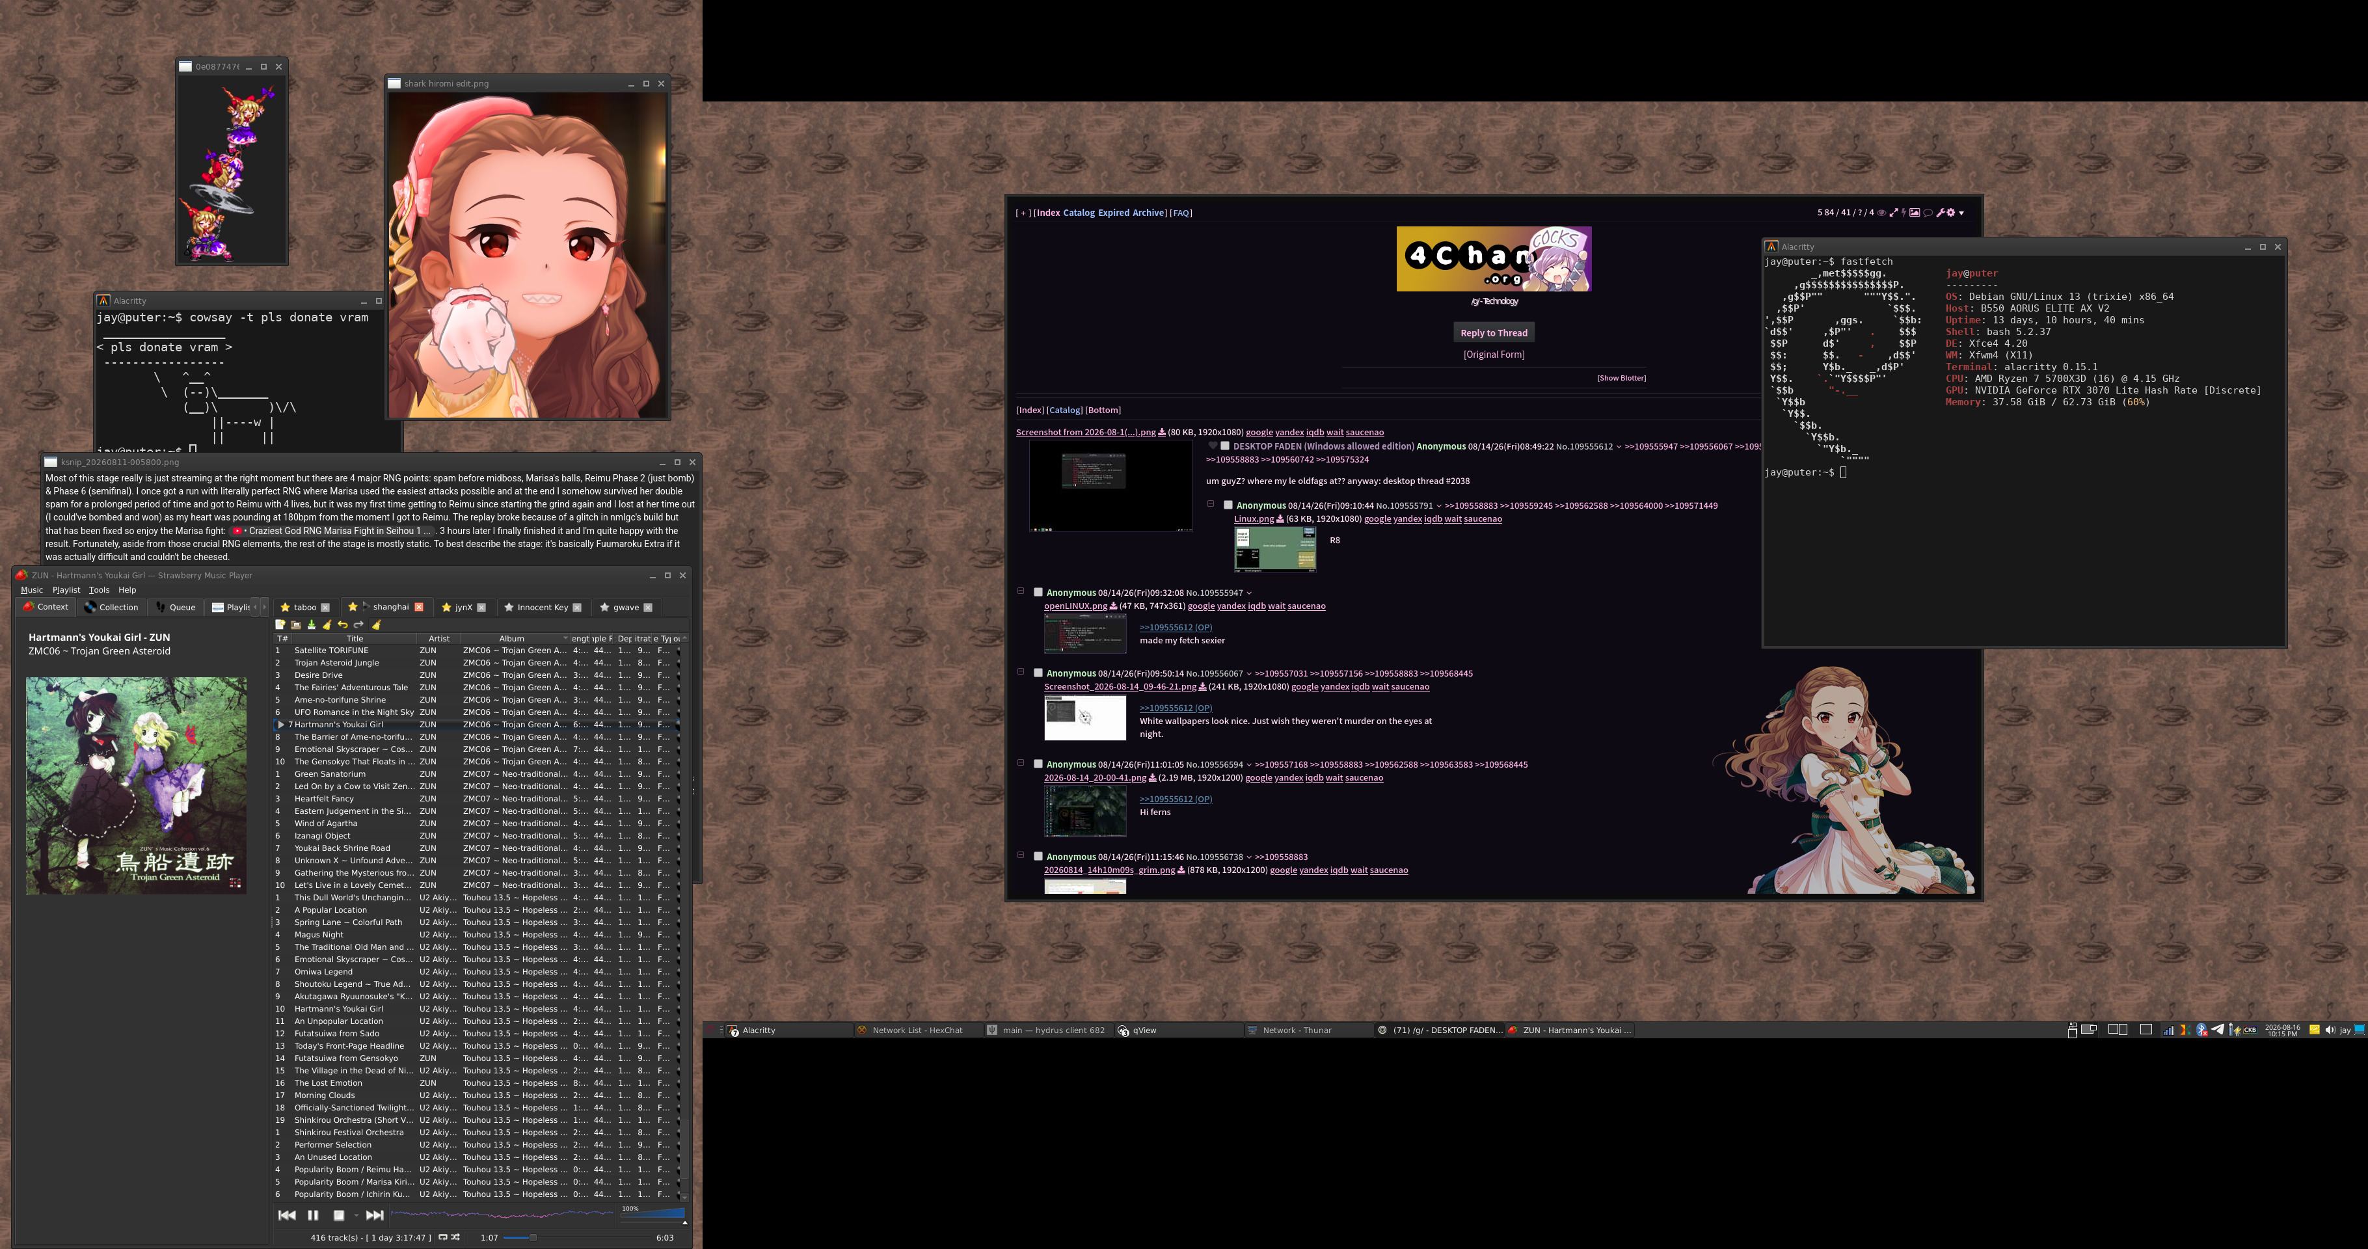The height and width of the screenshot is (1249, 2368).
Task: Click the Show Blotter link
Action: click(1622, 378)
